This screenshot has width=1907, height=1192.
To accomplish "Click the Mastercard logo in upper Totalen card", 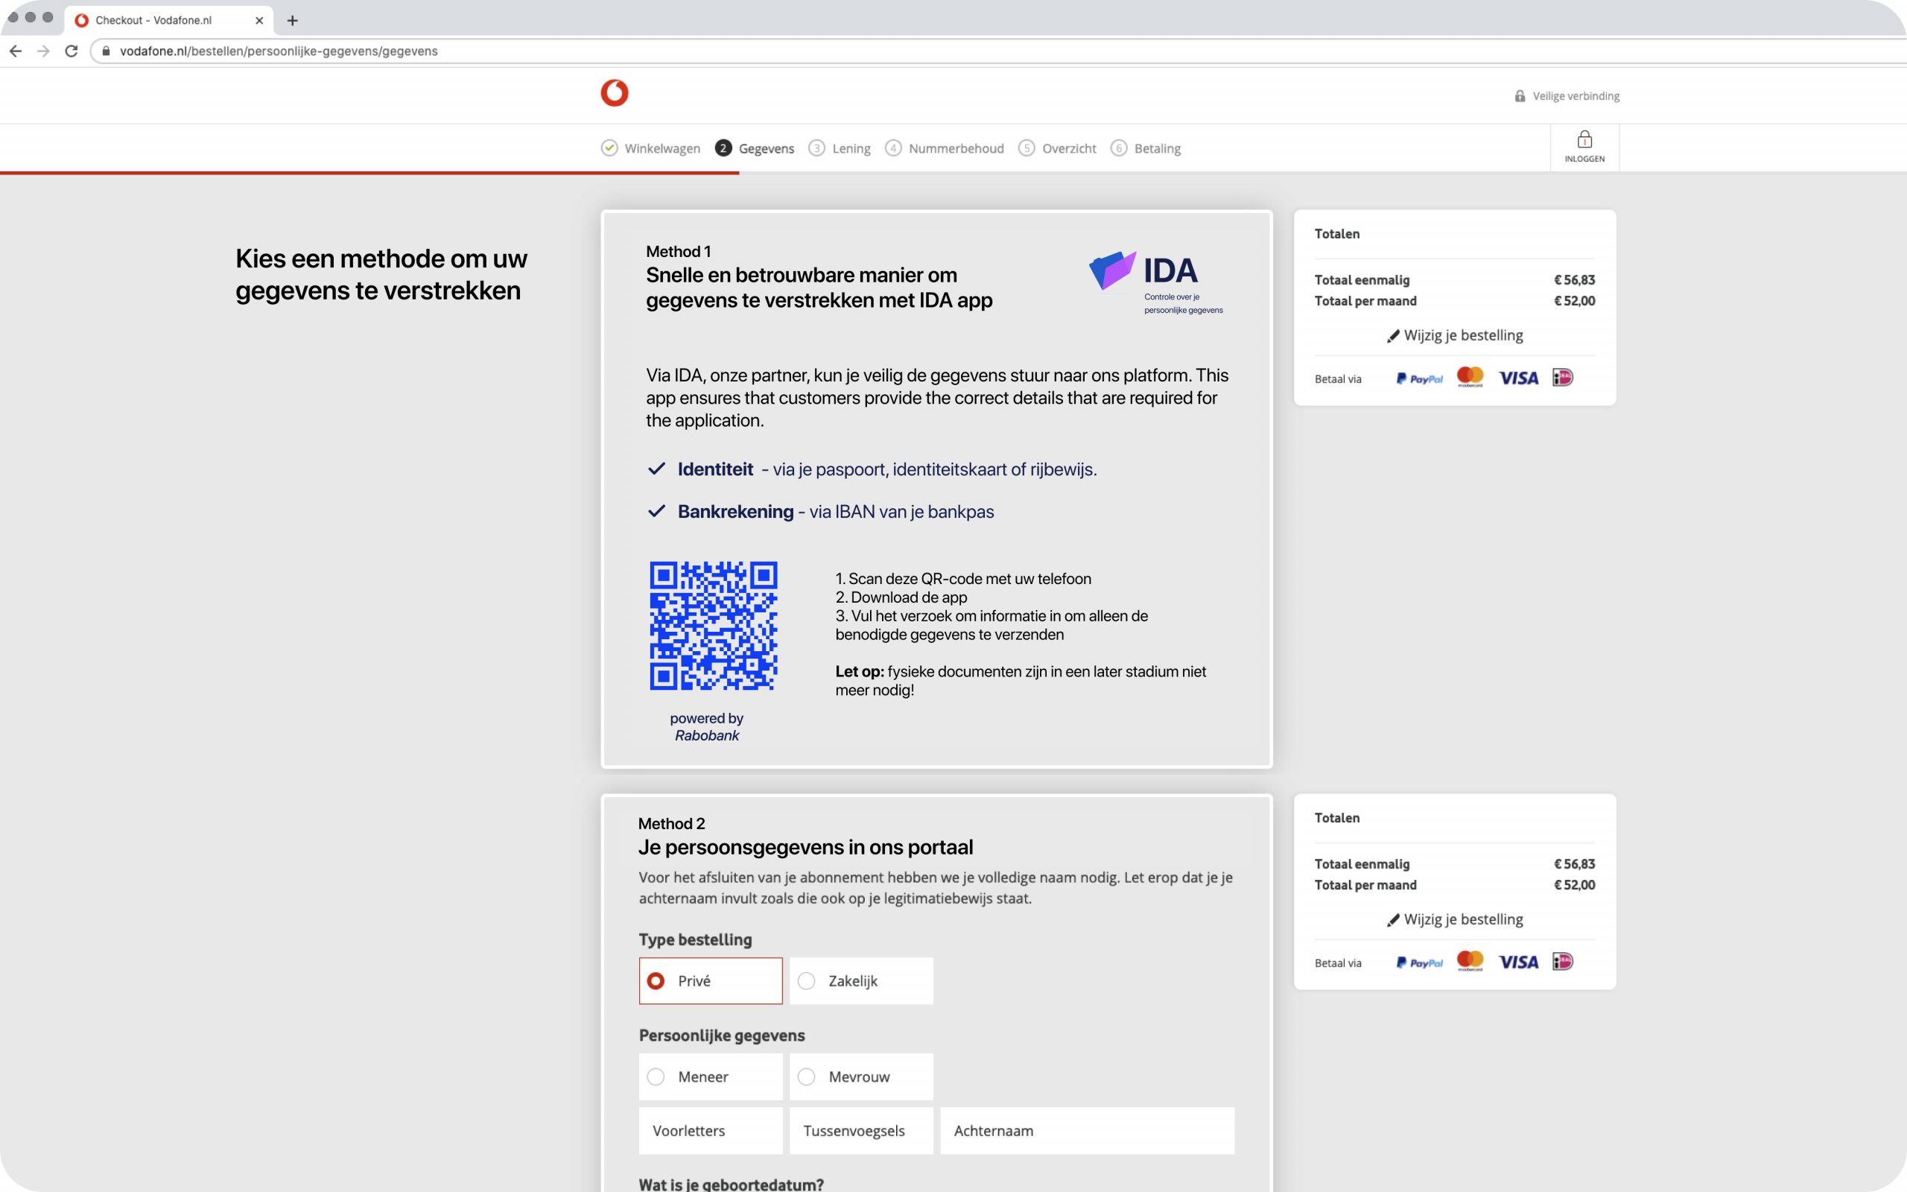I will [x=1470, y=377].
